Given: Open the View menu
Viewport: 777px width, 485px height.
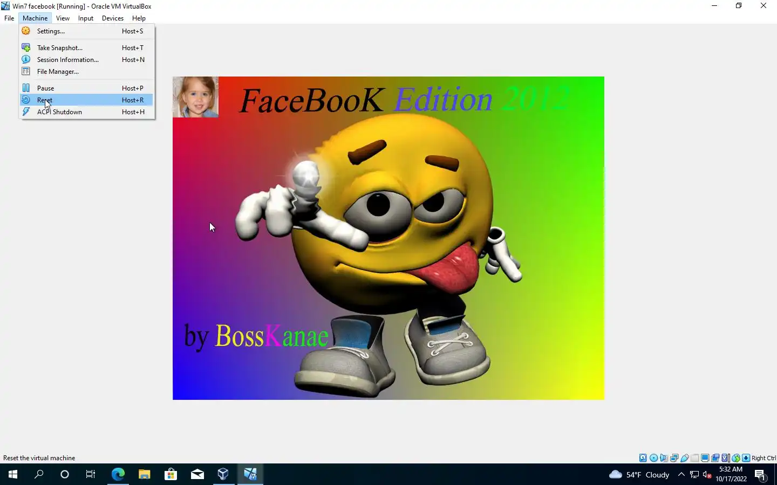Looking at the screenshot, I should [x=63, y=18].
